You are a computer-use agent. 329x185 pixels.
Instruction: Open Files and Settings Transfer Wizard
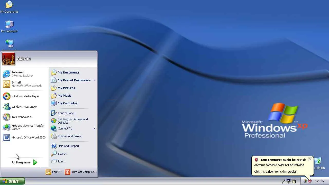point(25,127)
